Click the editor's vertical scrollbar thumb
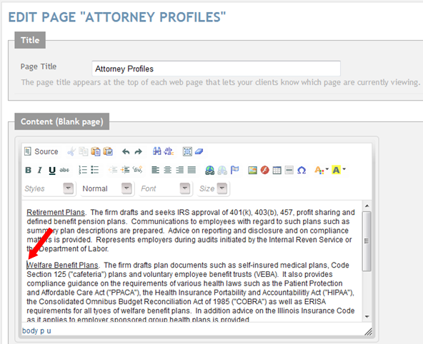Screen dimensions: 423x344 click(367, 241)
